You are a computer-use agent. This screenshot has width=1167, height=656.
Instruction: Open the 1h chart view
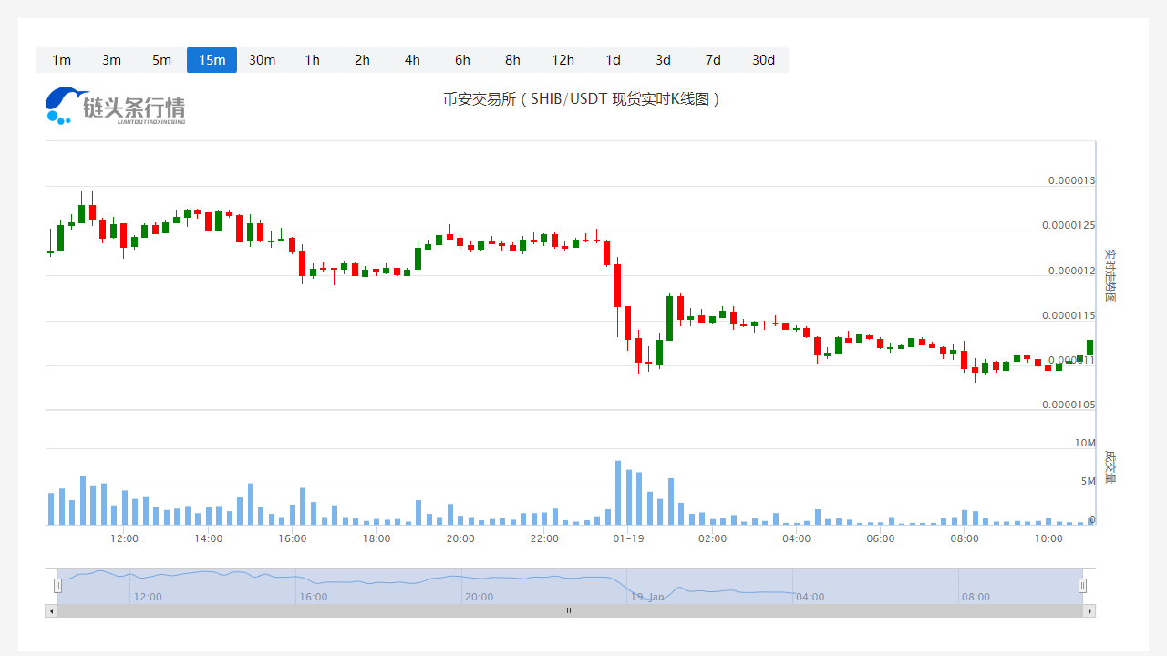pyautogui.click(x=312, y=60)
